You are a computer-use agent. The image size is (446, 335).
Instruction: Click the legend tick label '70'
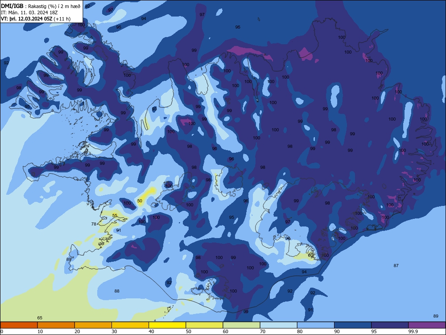click(x=263, y=331)
